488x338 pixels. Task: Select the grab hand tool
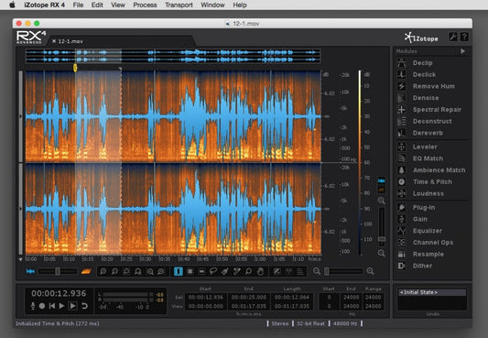coord(260,271)
